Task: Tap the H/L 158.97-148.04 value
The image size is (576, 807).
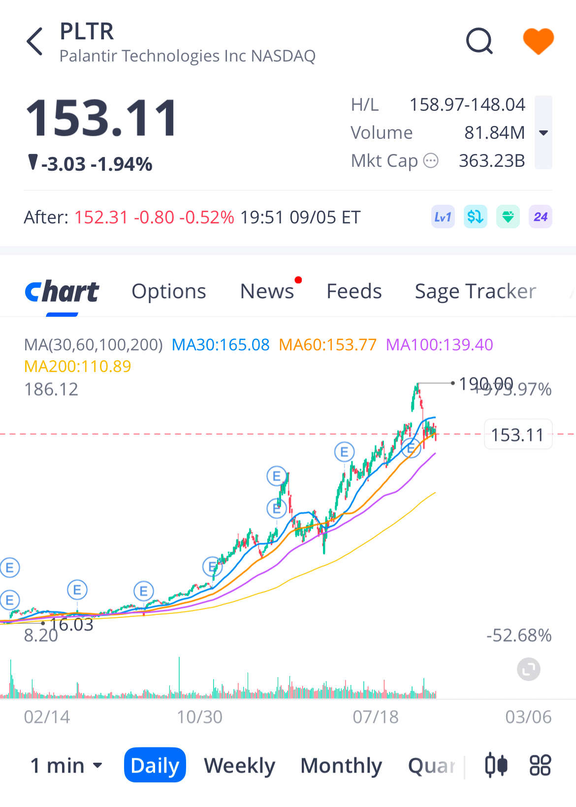Action: [x=467, y=105]
